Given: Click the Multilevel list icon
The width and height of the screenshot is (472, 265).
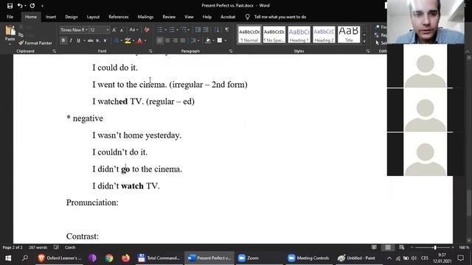Looking at the screenshot, I should click(x=184, y=29).
